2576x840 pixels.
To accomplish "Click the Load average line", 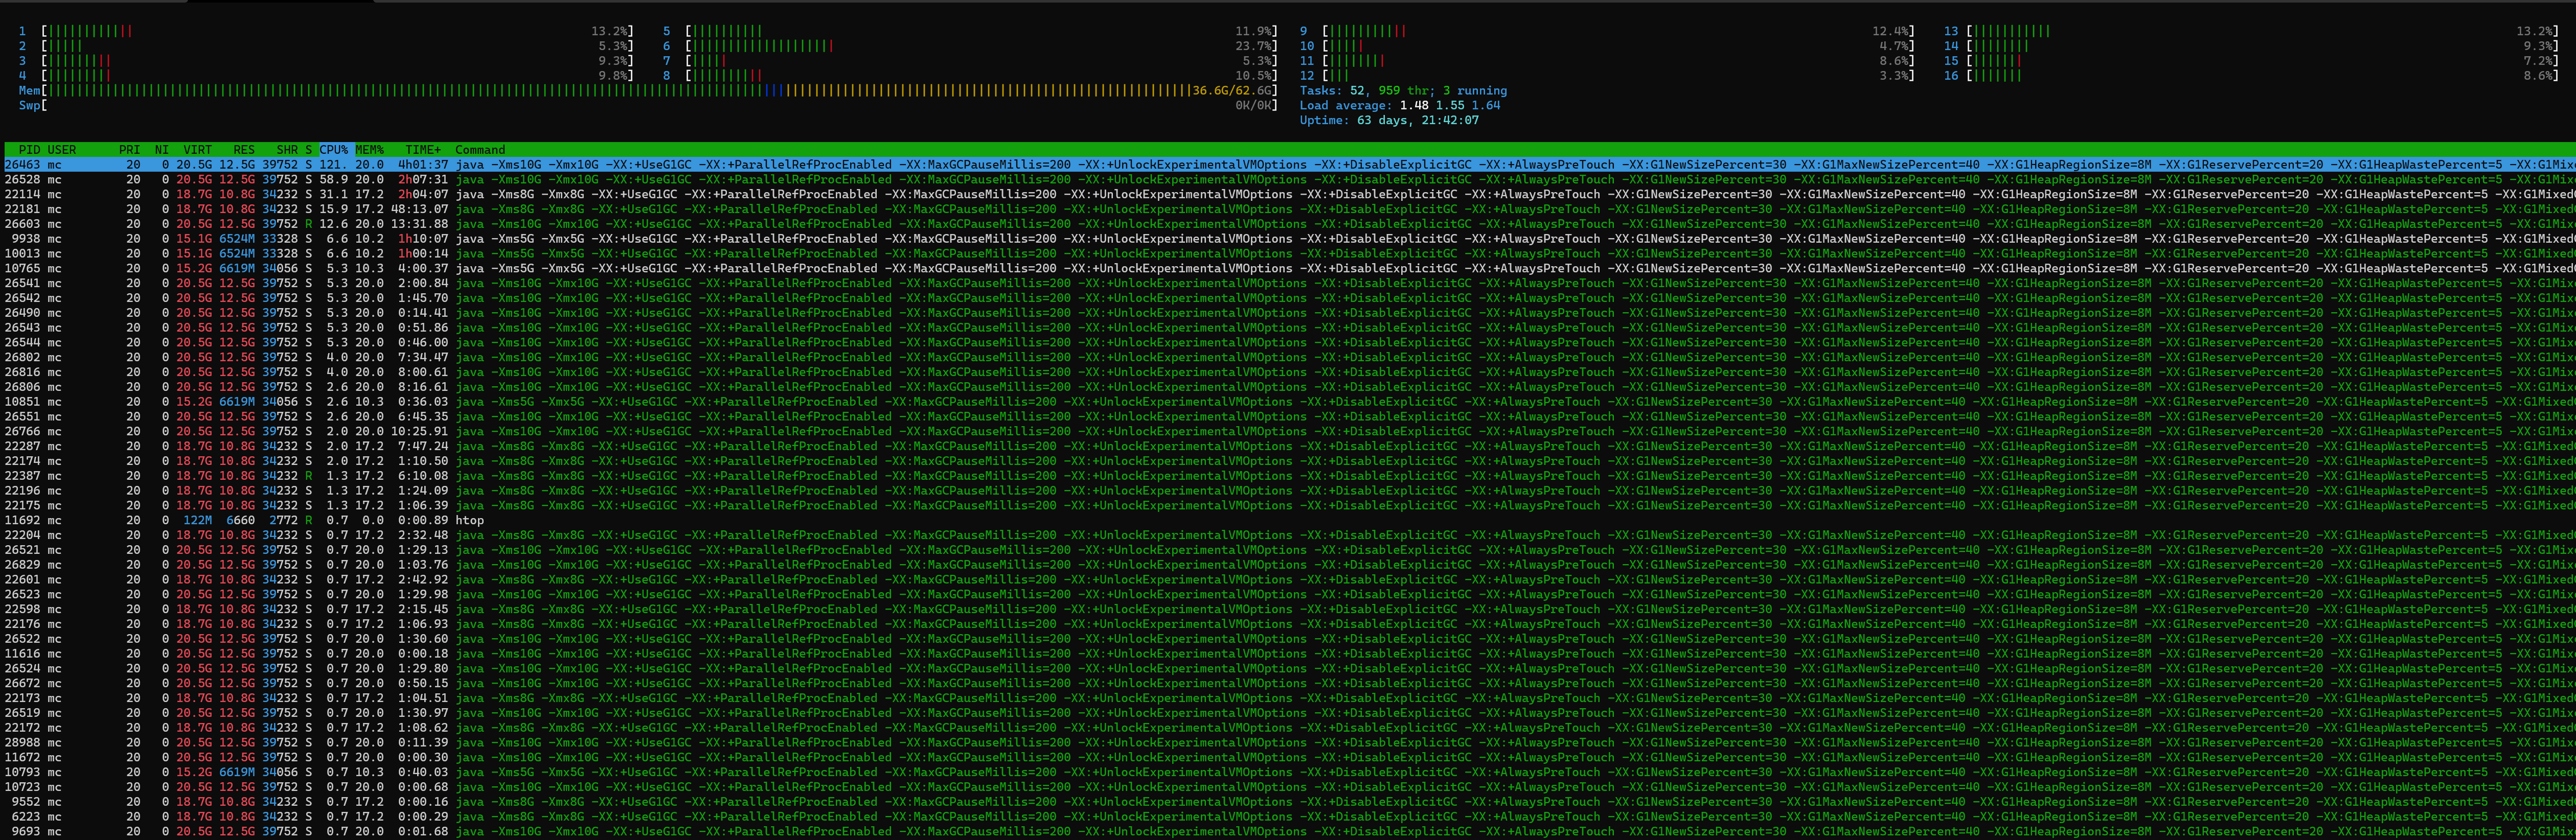I will [1400, 106].
